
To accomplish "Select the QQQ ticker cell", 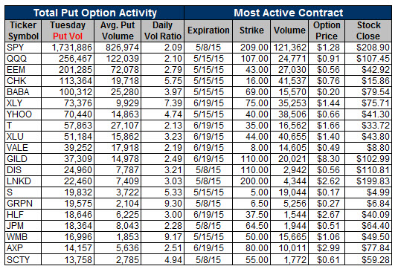I will pyautogui.click(x=23, y=59).
